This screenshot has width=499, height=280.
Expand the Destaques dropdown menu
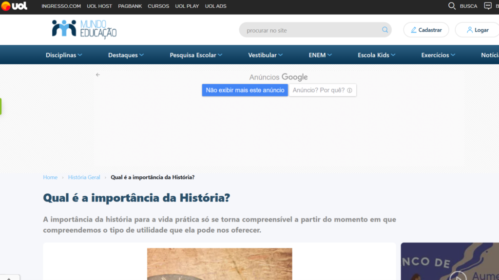[x=126, y=55]
